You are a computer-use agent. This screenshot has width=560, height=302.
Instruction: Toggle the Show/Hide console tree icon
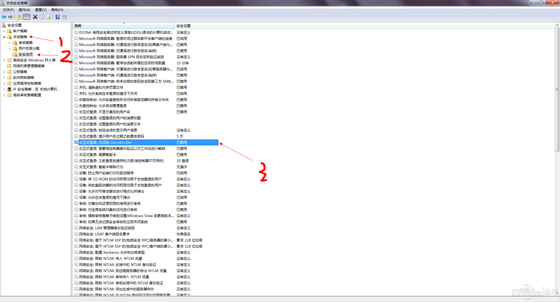pos(26,17)
